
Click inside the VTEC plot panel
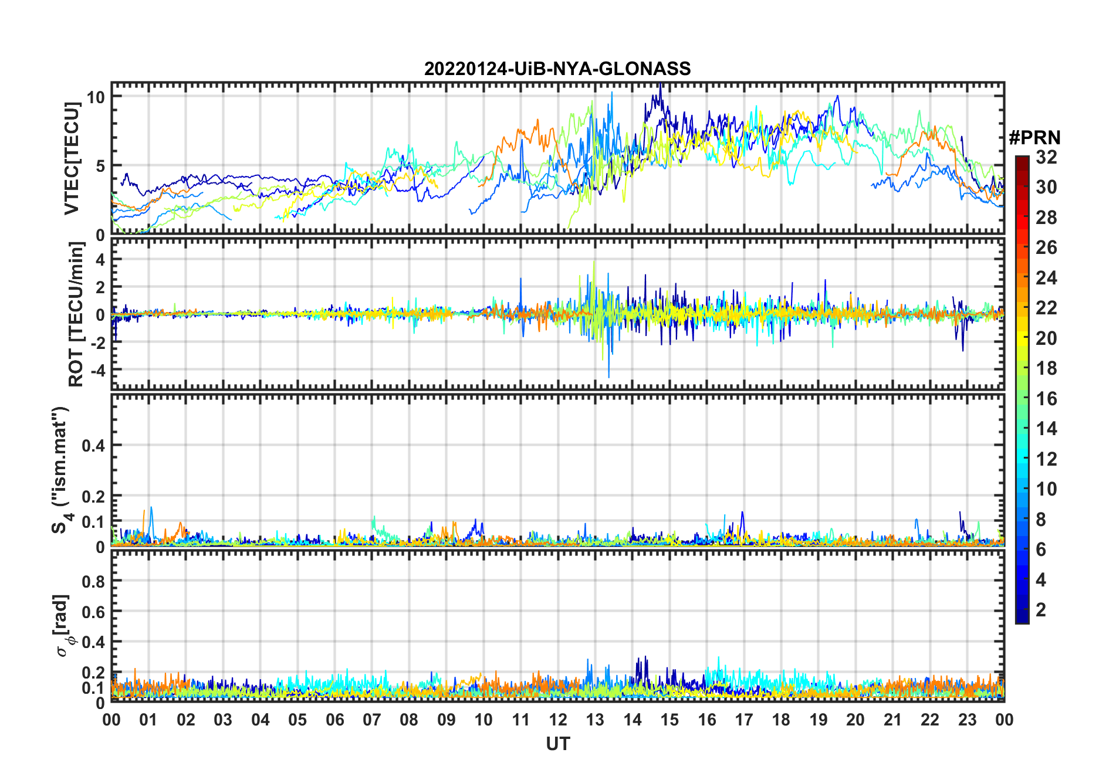[x=557, y=158]
